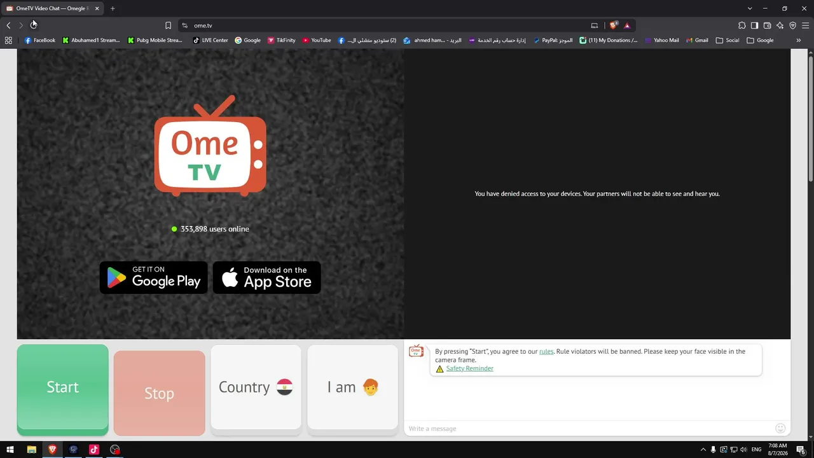The height and width of the screenshot is (458, 814).
Task: Open the browser hamburger main menu
Action: [x=805, y=25]
